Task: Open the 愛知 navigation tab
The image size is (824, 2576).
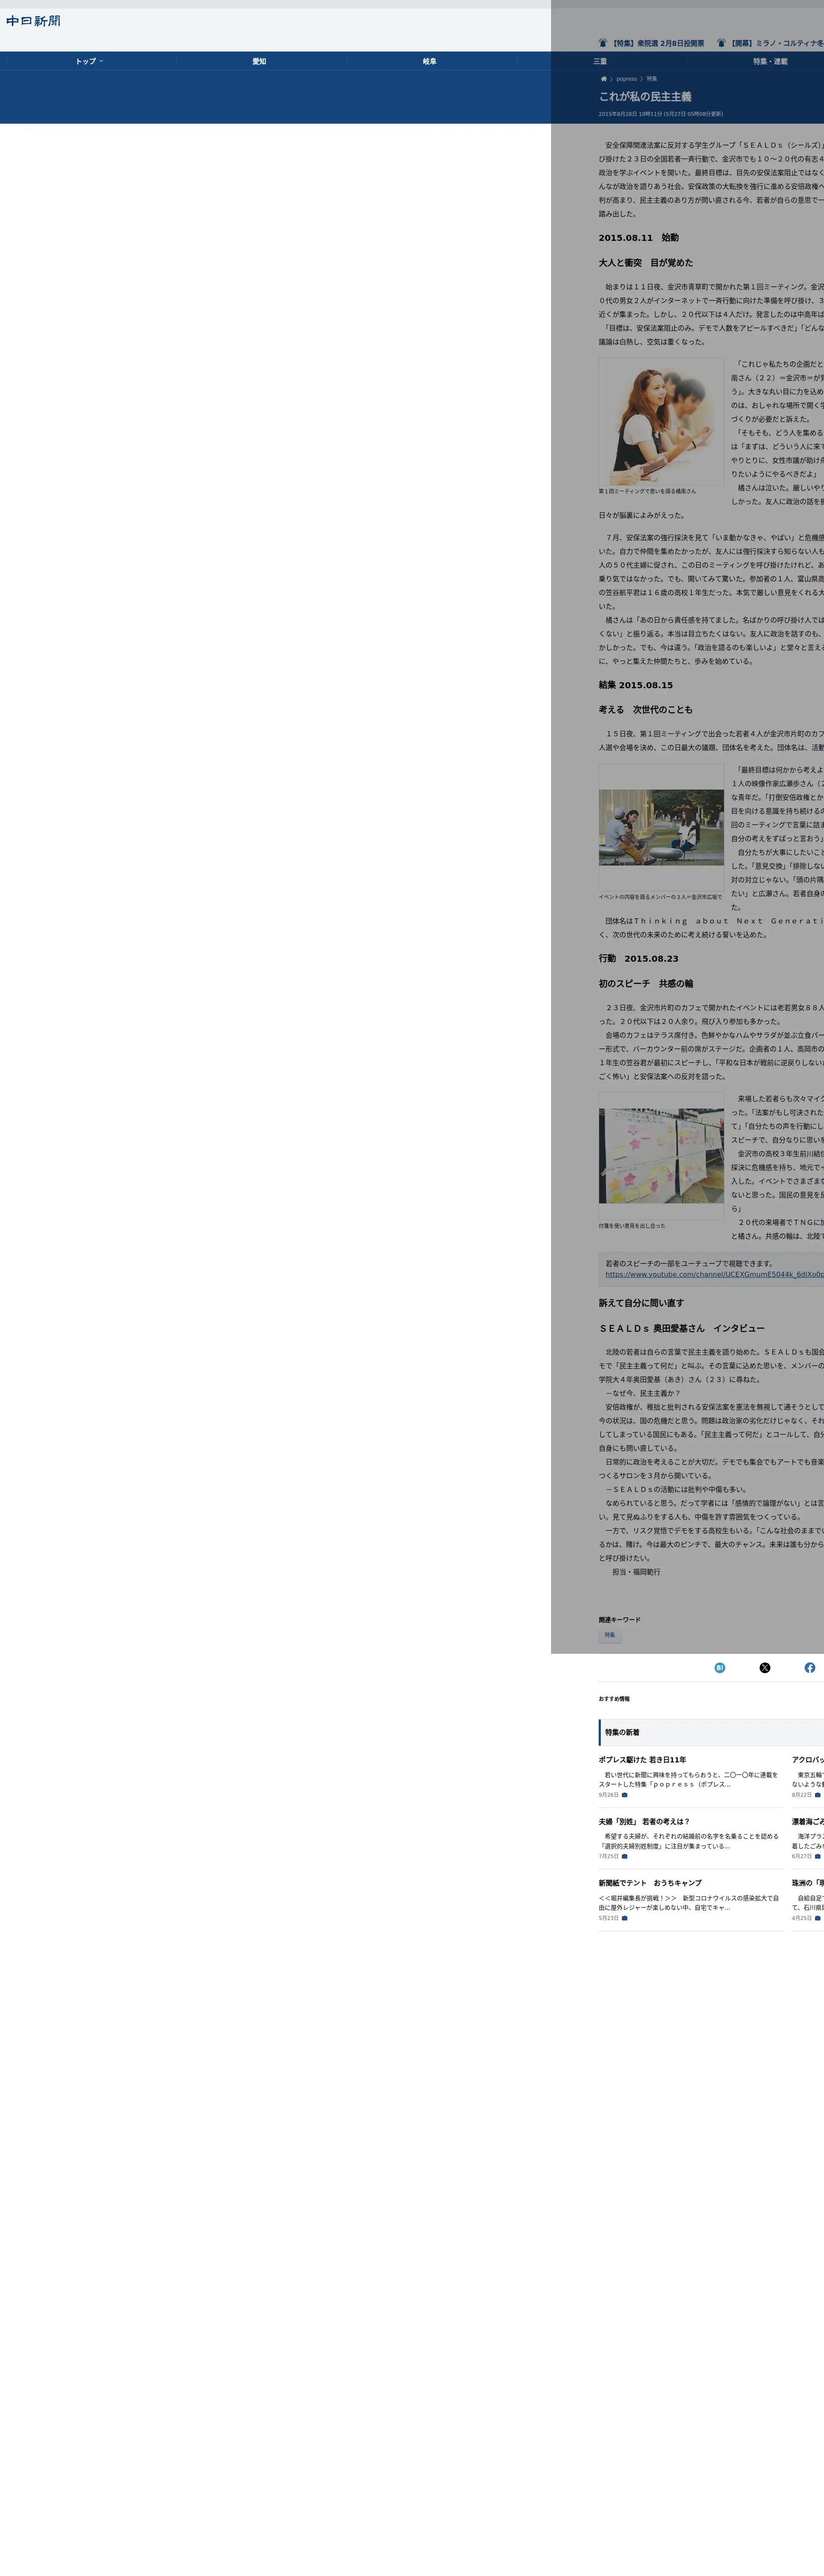Action: (259, 62)
